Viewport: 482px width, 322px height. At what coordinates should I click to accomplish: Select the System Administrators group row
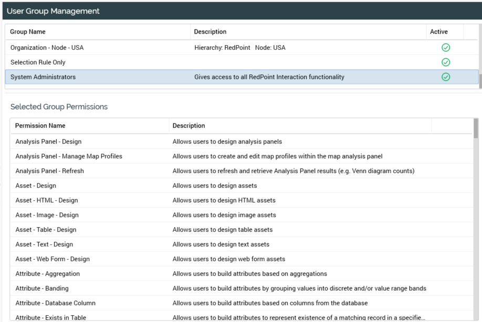[43, 77]
